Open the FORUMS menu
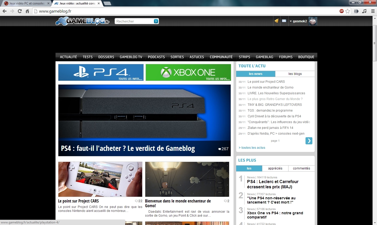The width and height of the screenshot is (377, 225). tap(286, 57)
